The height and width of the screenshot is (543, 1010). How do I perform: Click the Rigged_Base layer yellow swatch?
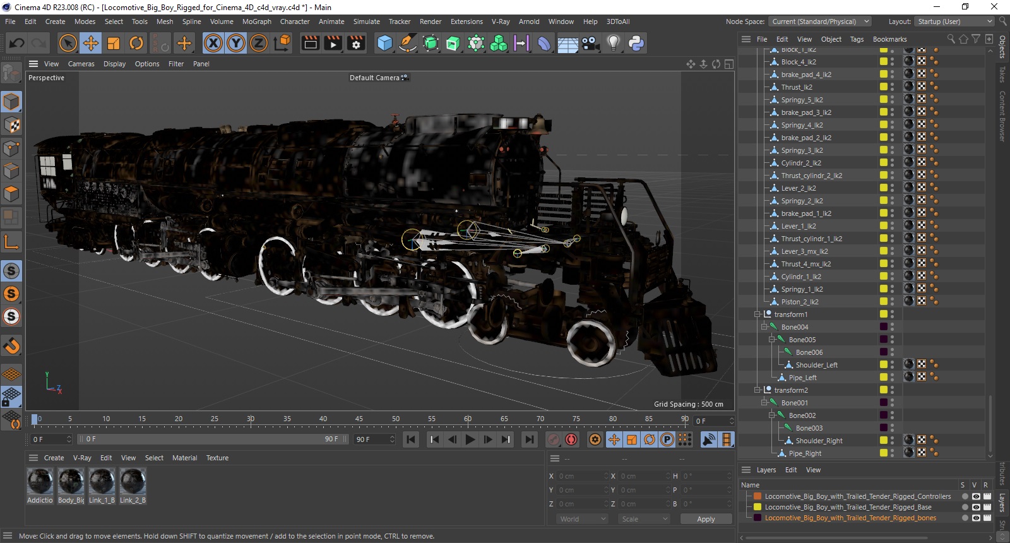click(x=757, y=507)
